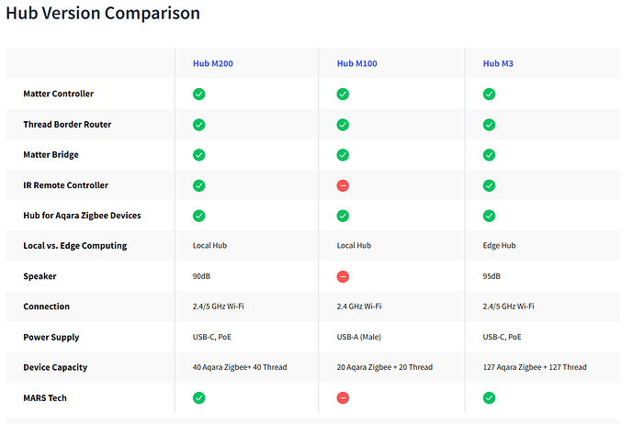Select Local vs. Edge Computing label
The height and width of the screenshot is (424, 633).
74,246
